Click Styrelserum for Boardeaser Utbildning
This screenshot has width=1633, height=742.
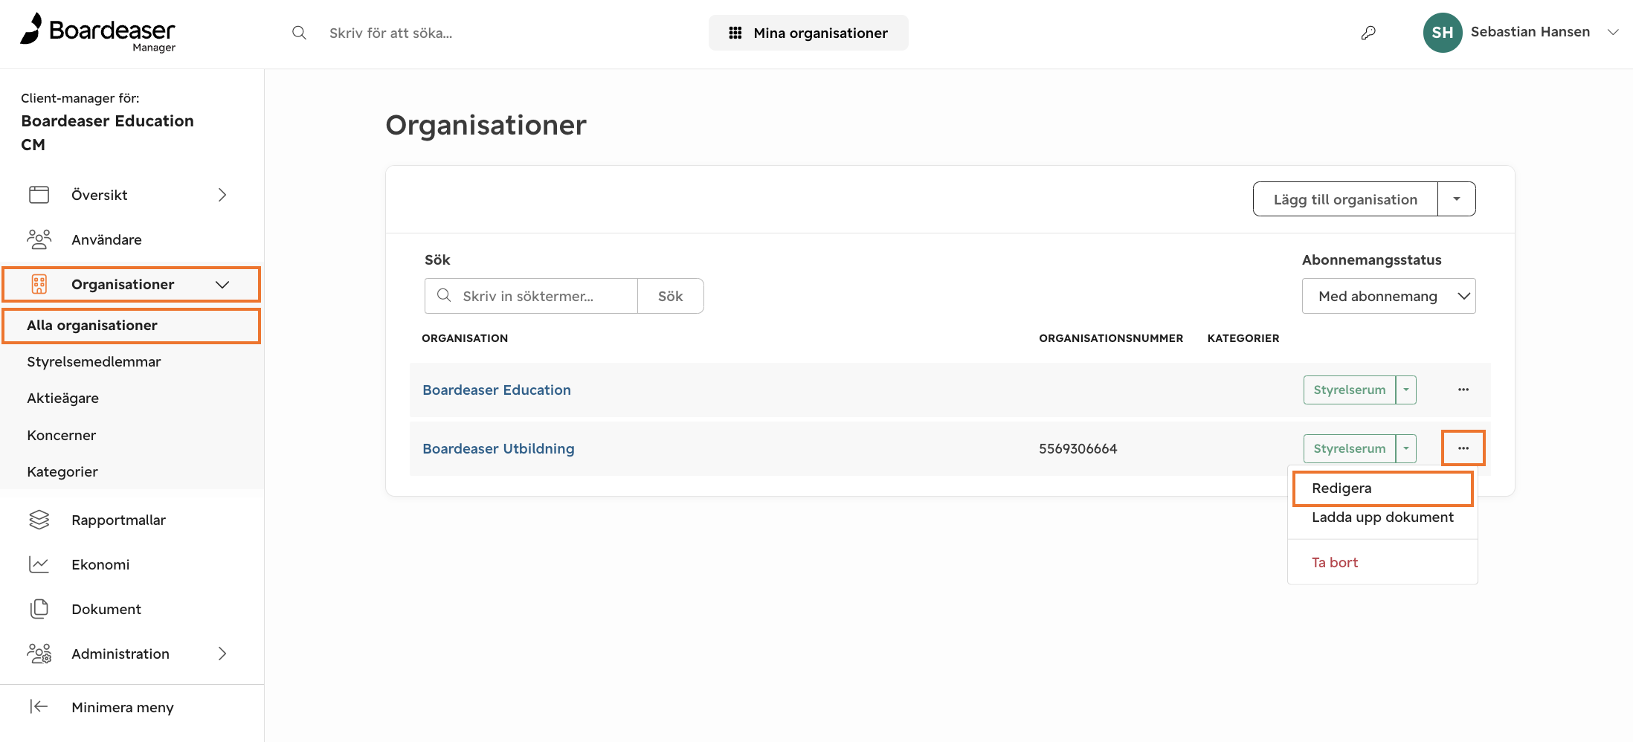pos(1350,448)
